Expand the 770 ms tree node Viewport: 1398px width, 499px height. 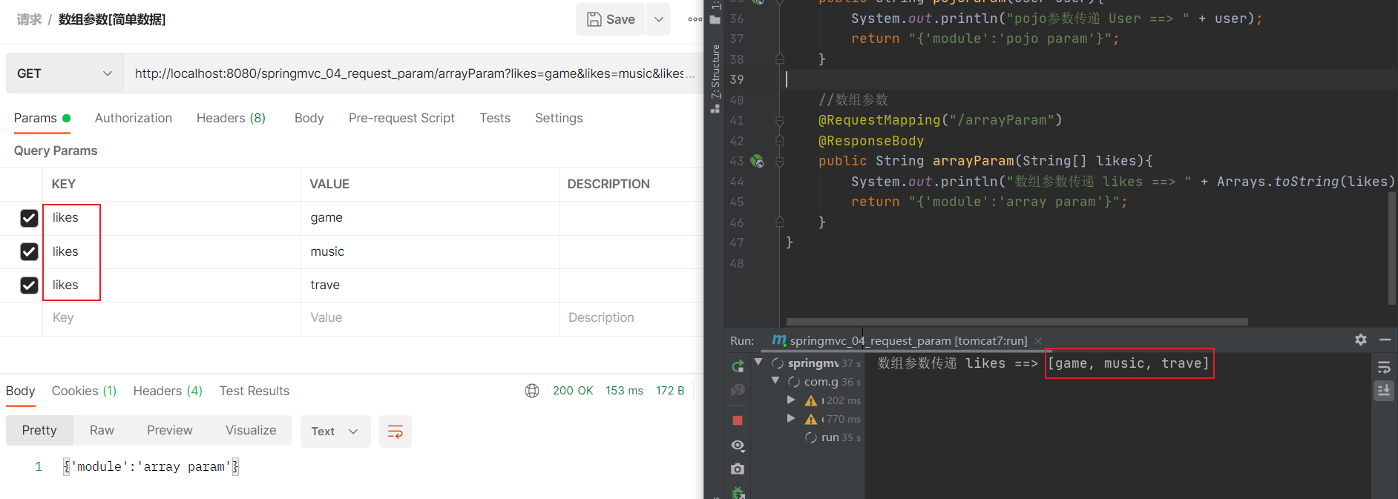coord(791,418)
